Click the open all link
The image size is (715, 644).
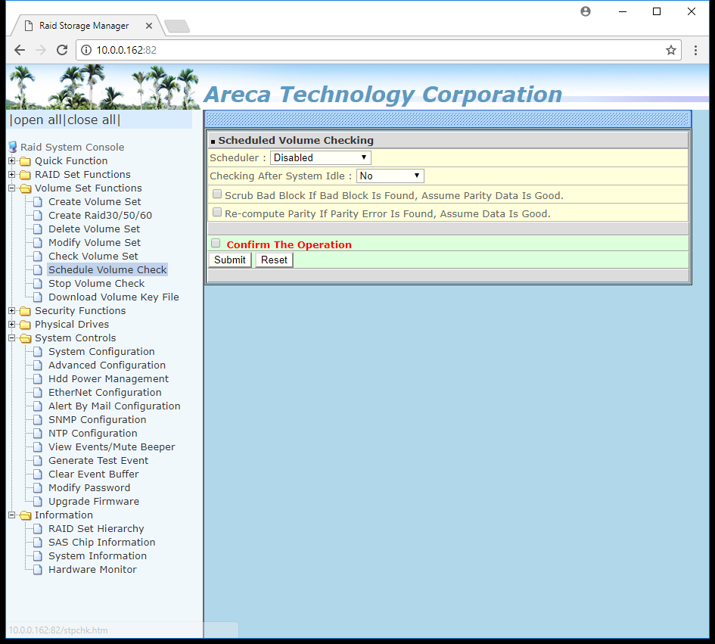click(38, 120)
